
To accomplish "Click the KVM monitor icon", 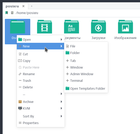I will point(20,108).
